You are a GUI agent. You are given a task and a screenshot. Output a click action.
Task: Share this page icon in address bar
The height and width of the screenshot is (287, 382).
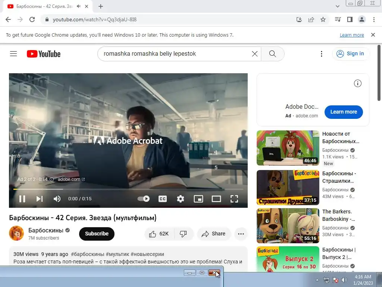311,19
